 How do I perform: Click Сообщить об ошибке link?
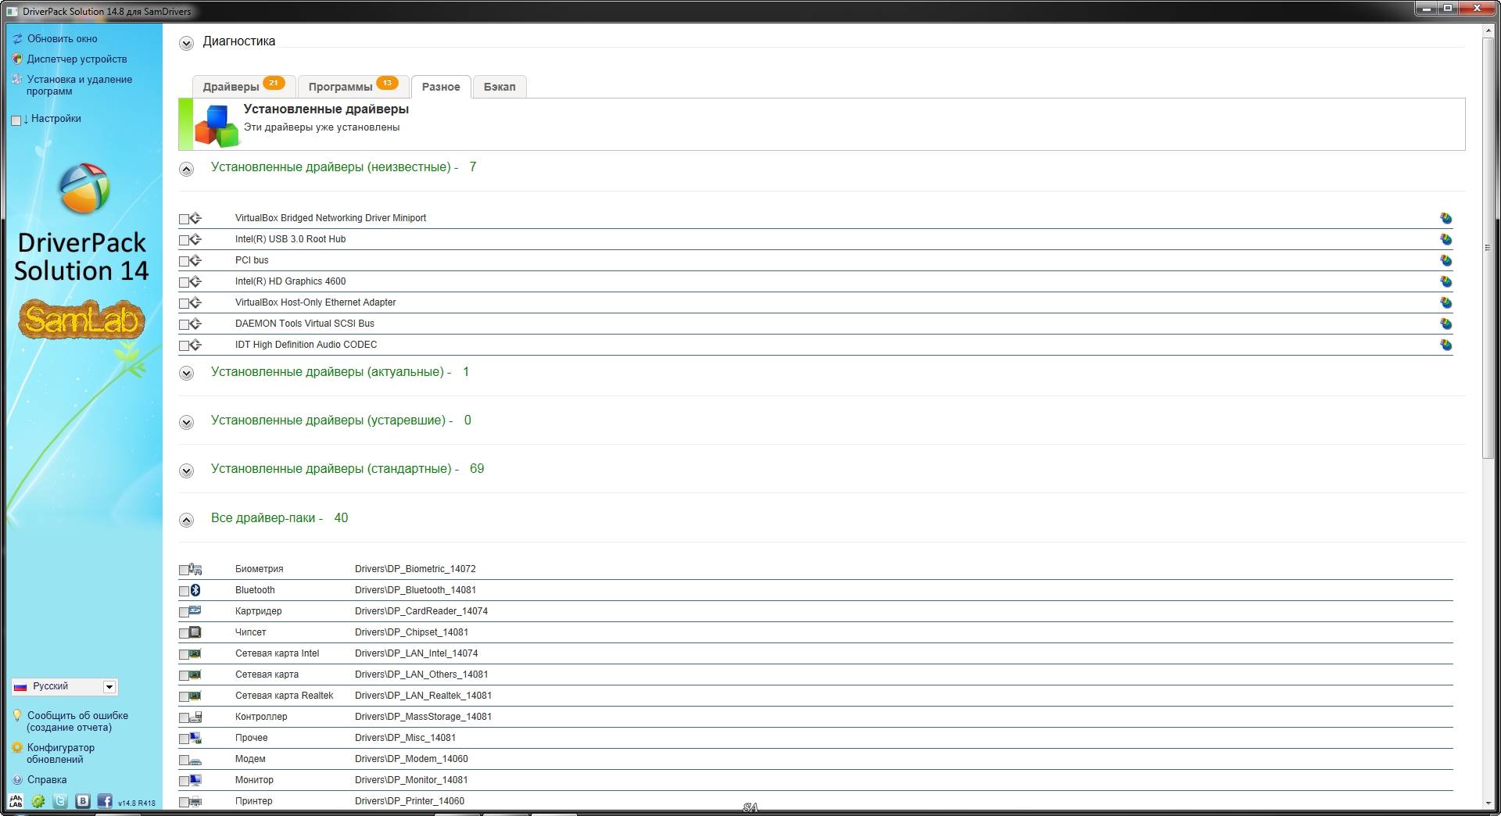77,721
